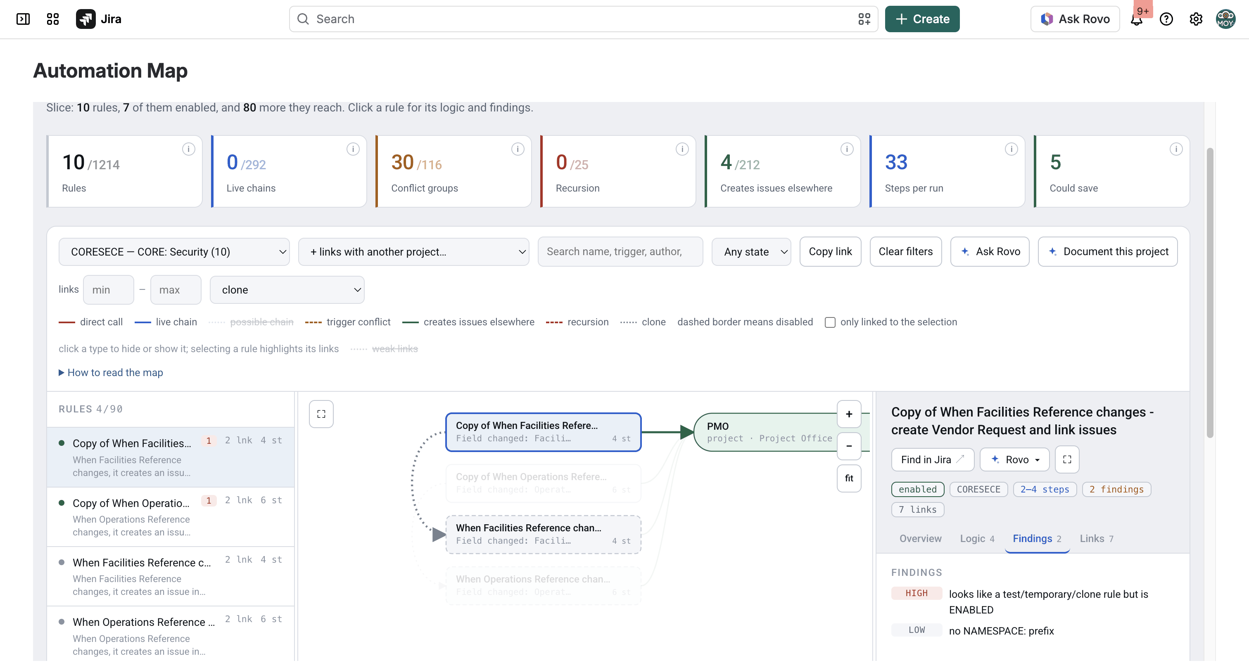This screenshot has width=1249, height=663.
Task: Toggle only linked to the selection checkbox
Action: point(830,322)
